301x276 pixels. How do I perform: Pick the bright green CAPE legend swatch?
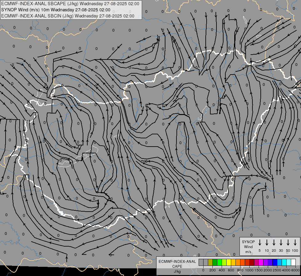click(x=220, y=262)
